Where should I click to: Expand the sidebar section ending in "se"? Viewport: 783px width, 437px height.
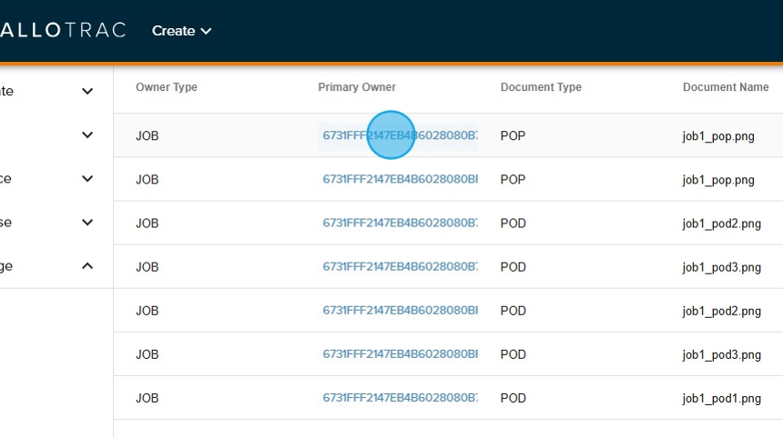87,223
